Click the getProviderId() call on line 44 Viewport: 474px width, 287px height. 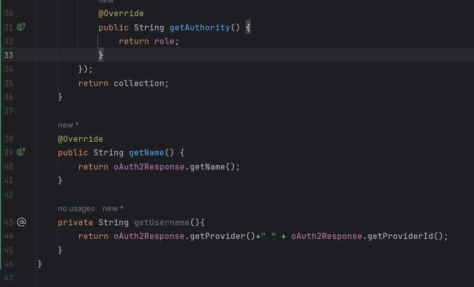[x=405, y=236]
